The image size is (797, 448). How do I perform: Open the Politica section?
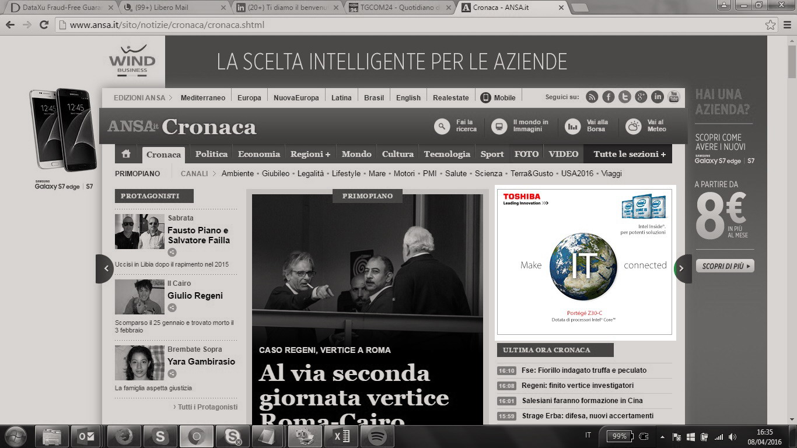pyautogui.click(x=211, y=154)
